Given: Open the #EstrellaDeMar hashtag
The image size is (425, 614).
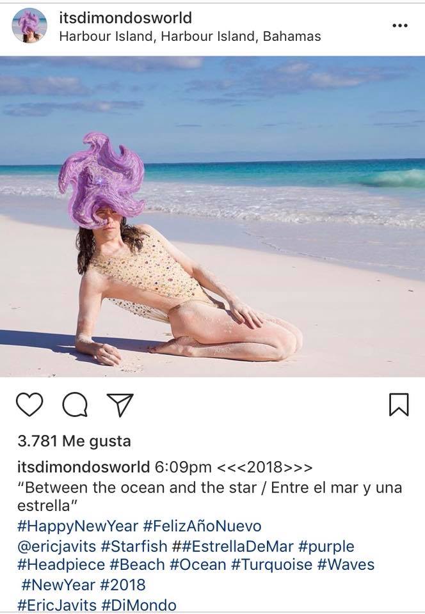Looking at the screenshot, I should point(233,546).
